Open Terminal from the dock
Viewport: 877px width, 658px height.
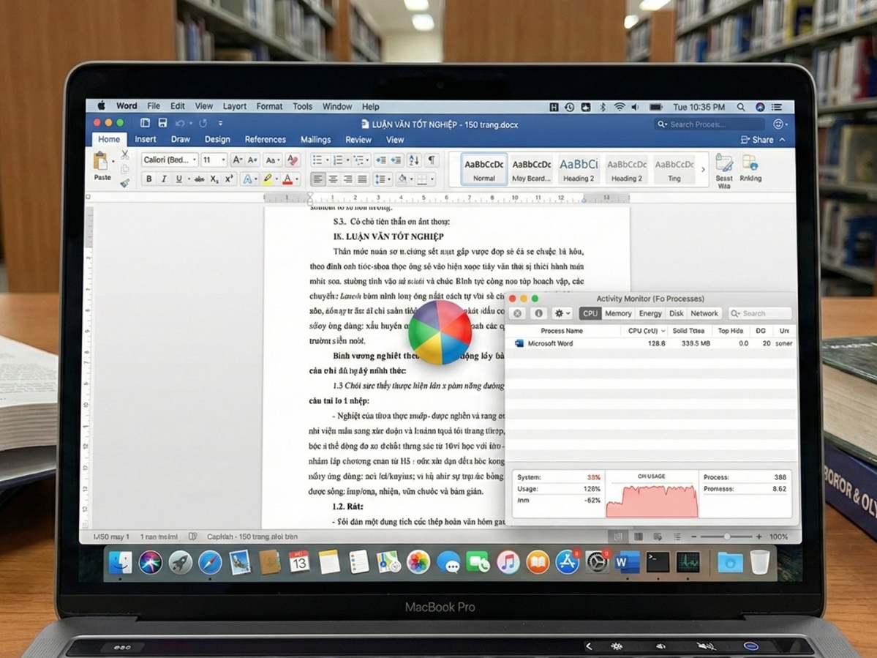pos(658,562)
